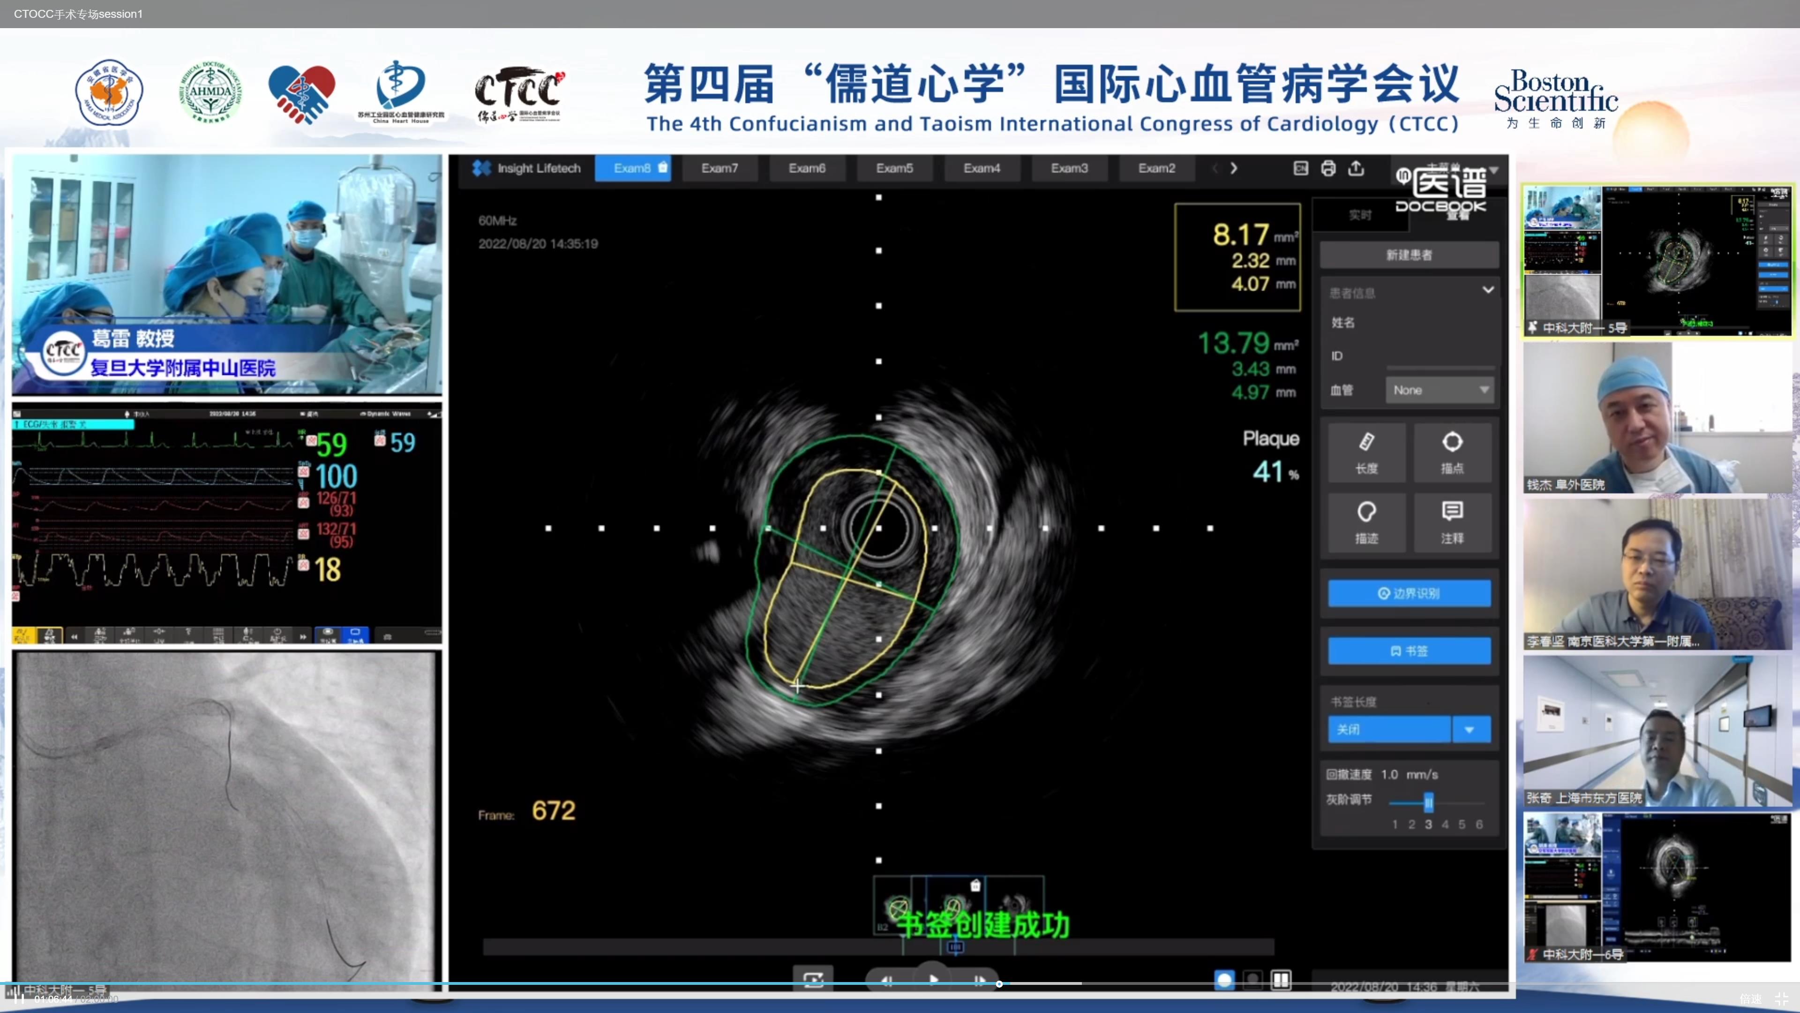
Task: Select the 描迹 contour tracing tool
Action: 1366,522
